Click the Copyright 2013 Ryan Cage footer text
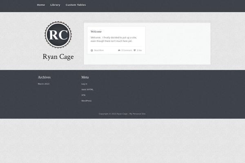Screen dimensions: 245x163 (122, 114)
